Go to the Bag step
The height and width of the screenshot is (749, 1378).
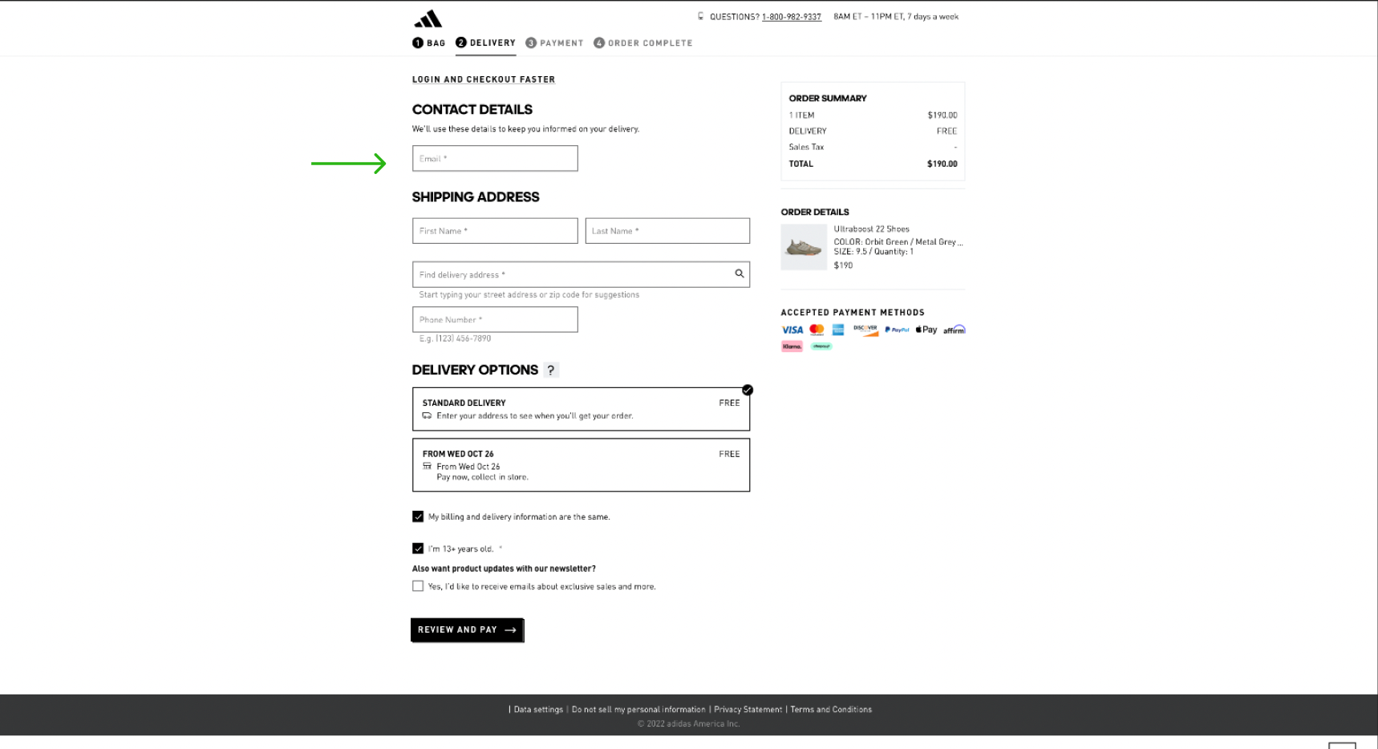(429, 43)
